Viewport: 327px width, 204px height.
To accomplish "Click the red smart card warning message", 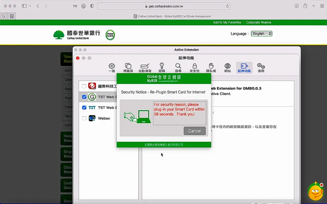I will click(x=179, y=109).
